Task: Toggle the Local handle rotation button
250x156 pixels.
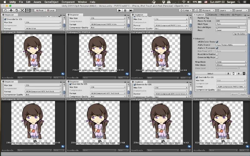Action: [x=51, y=10]
